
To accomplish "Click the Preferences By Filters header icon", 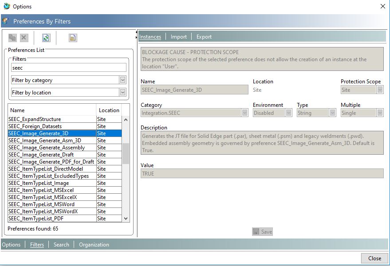I will tap(7, 21).
